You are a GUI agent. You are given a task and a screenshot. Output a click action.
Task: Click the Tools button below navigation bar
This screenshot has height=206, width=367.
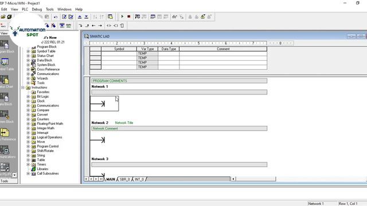point(9,181)
